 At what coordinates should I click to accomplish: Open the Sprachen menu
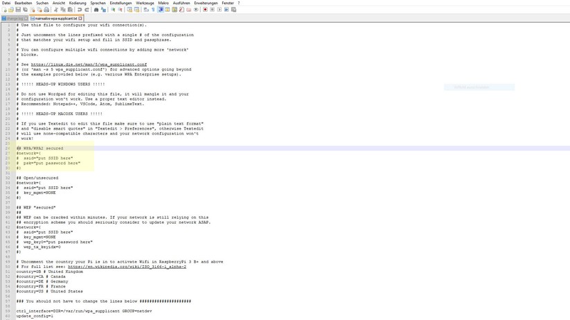pyautogui.click(x=98, y=3)
